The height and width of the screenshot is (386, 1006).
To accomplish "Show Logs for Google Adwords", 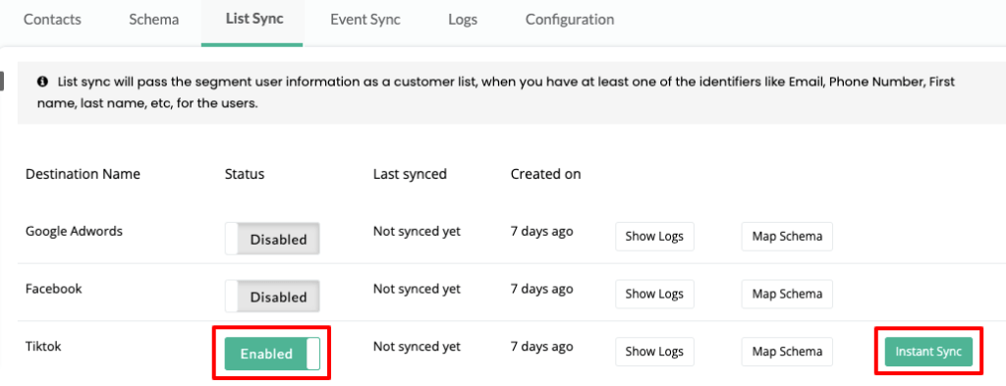I will pos(654,237).
